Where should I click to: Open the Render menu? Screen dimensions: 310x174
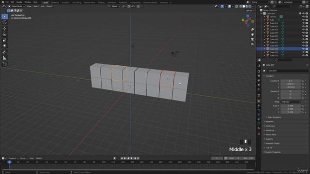click(19, 2)
